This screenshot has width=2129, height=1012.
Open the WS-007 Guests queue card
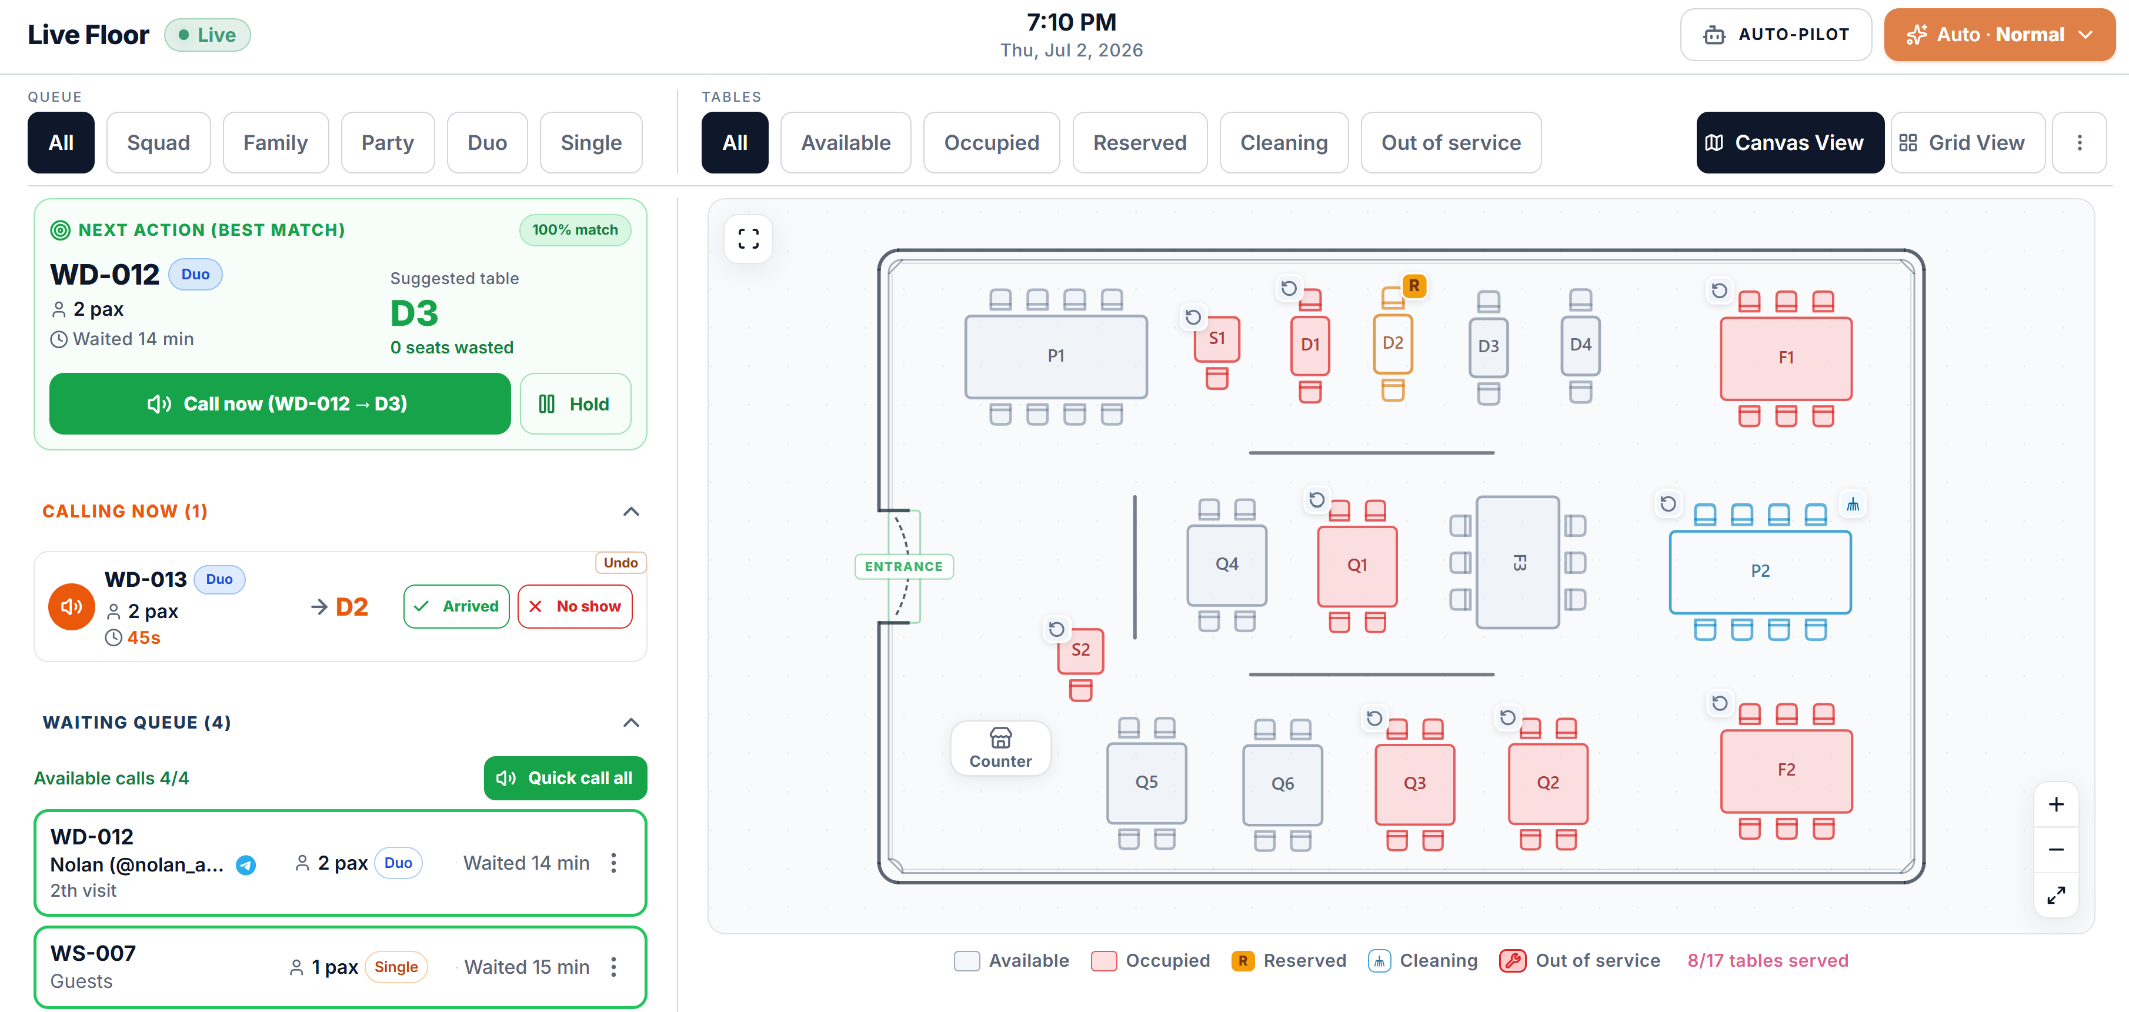click(341, 967)
